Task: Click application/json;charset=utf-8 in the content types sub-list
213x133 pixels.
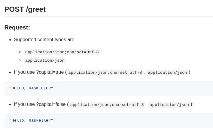Action: 62,52
